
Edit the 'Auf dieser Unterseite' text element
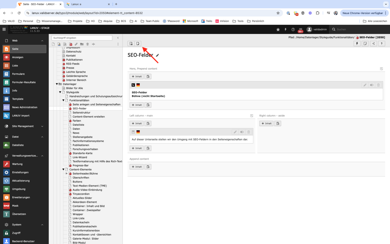click(x=235, y=132)
